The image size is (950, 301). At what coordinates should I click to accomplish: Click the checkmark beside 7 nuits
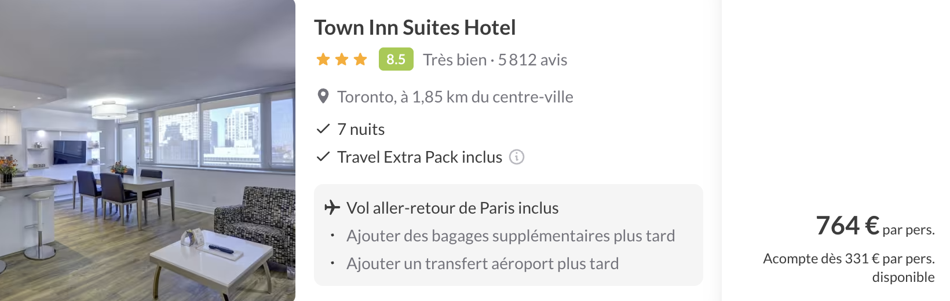coord(323,129)
